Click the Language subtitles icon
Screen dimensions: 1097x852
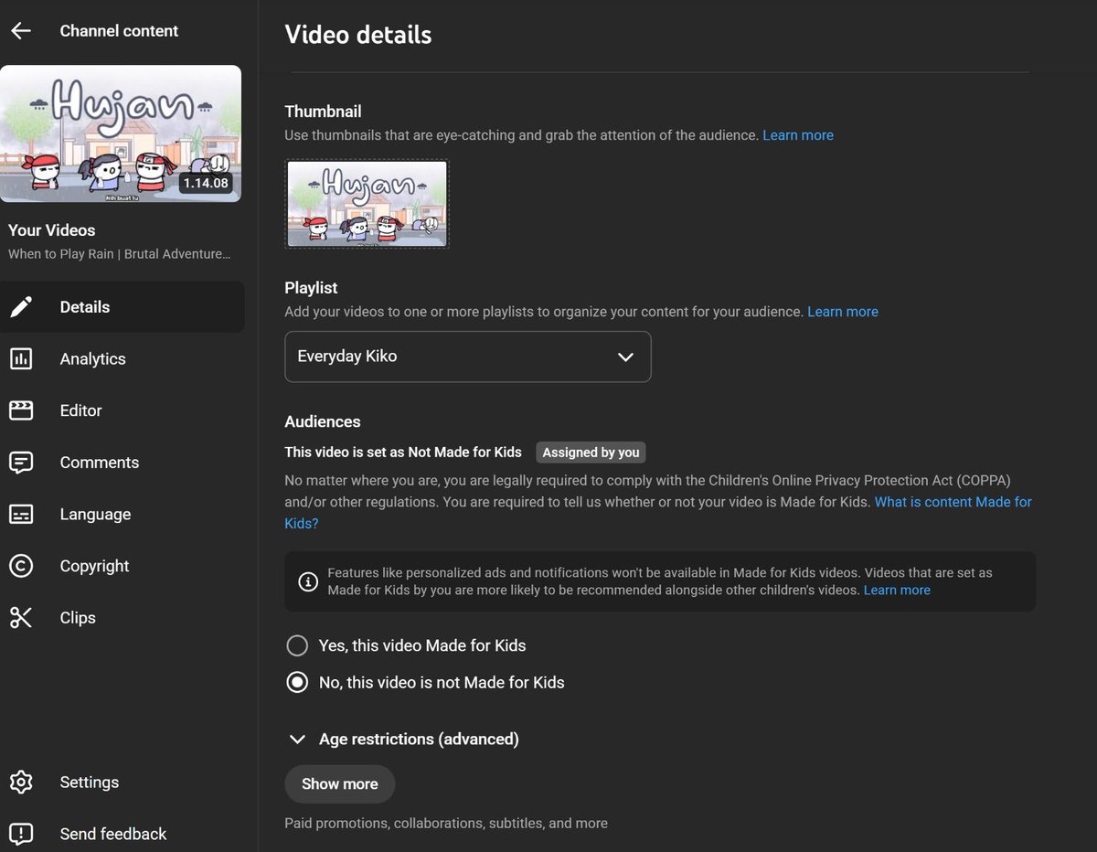click(21, 514)
